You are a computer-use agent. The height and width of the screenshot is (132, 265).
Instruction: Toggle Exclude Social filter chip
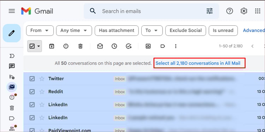tap(185, 31)
